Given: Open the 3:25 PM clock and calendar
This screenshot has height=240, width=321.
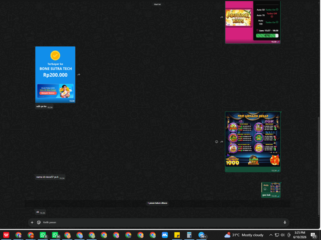Looking at the screenshot, I should tap(300, 235).
